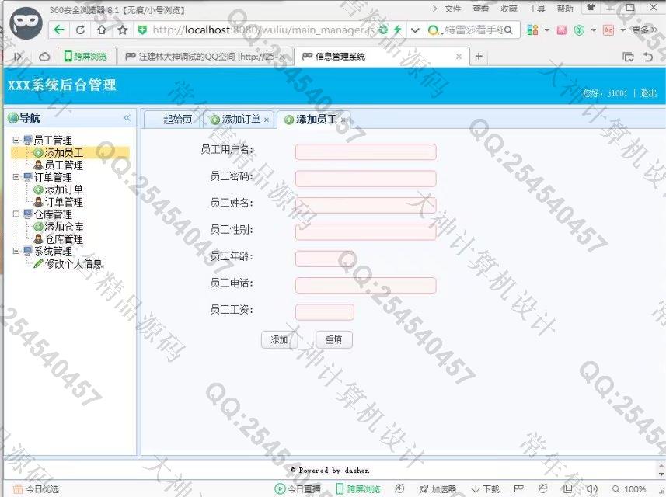
Task: Click the 员工性别 input field
Action: click(x=366, y=231)
